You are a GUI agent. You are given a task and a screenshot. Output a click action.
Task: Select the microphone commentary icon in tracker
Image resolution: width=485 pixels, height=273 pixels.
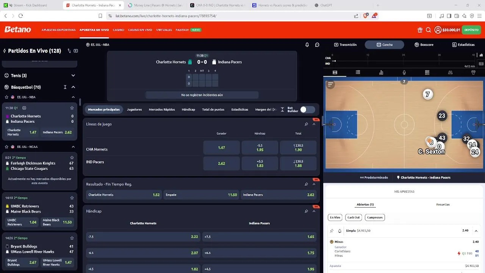(404, 72)
